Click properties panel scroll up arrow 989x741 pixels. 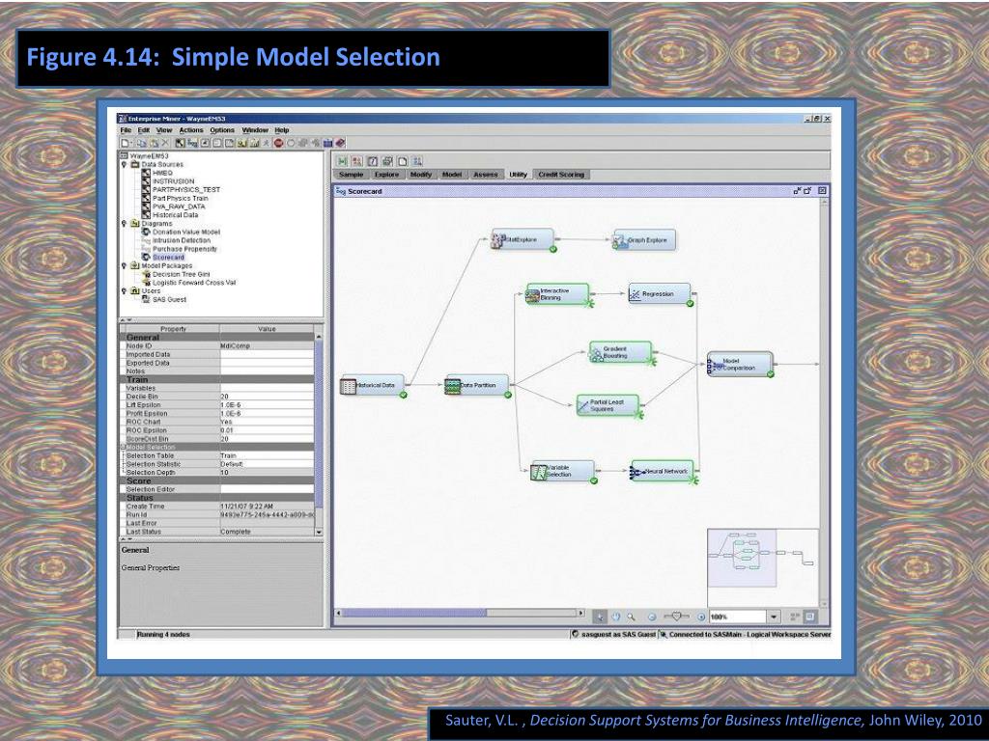click(x=319, y=337)
